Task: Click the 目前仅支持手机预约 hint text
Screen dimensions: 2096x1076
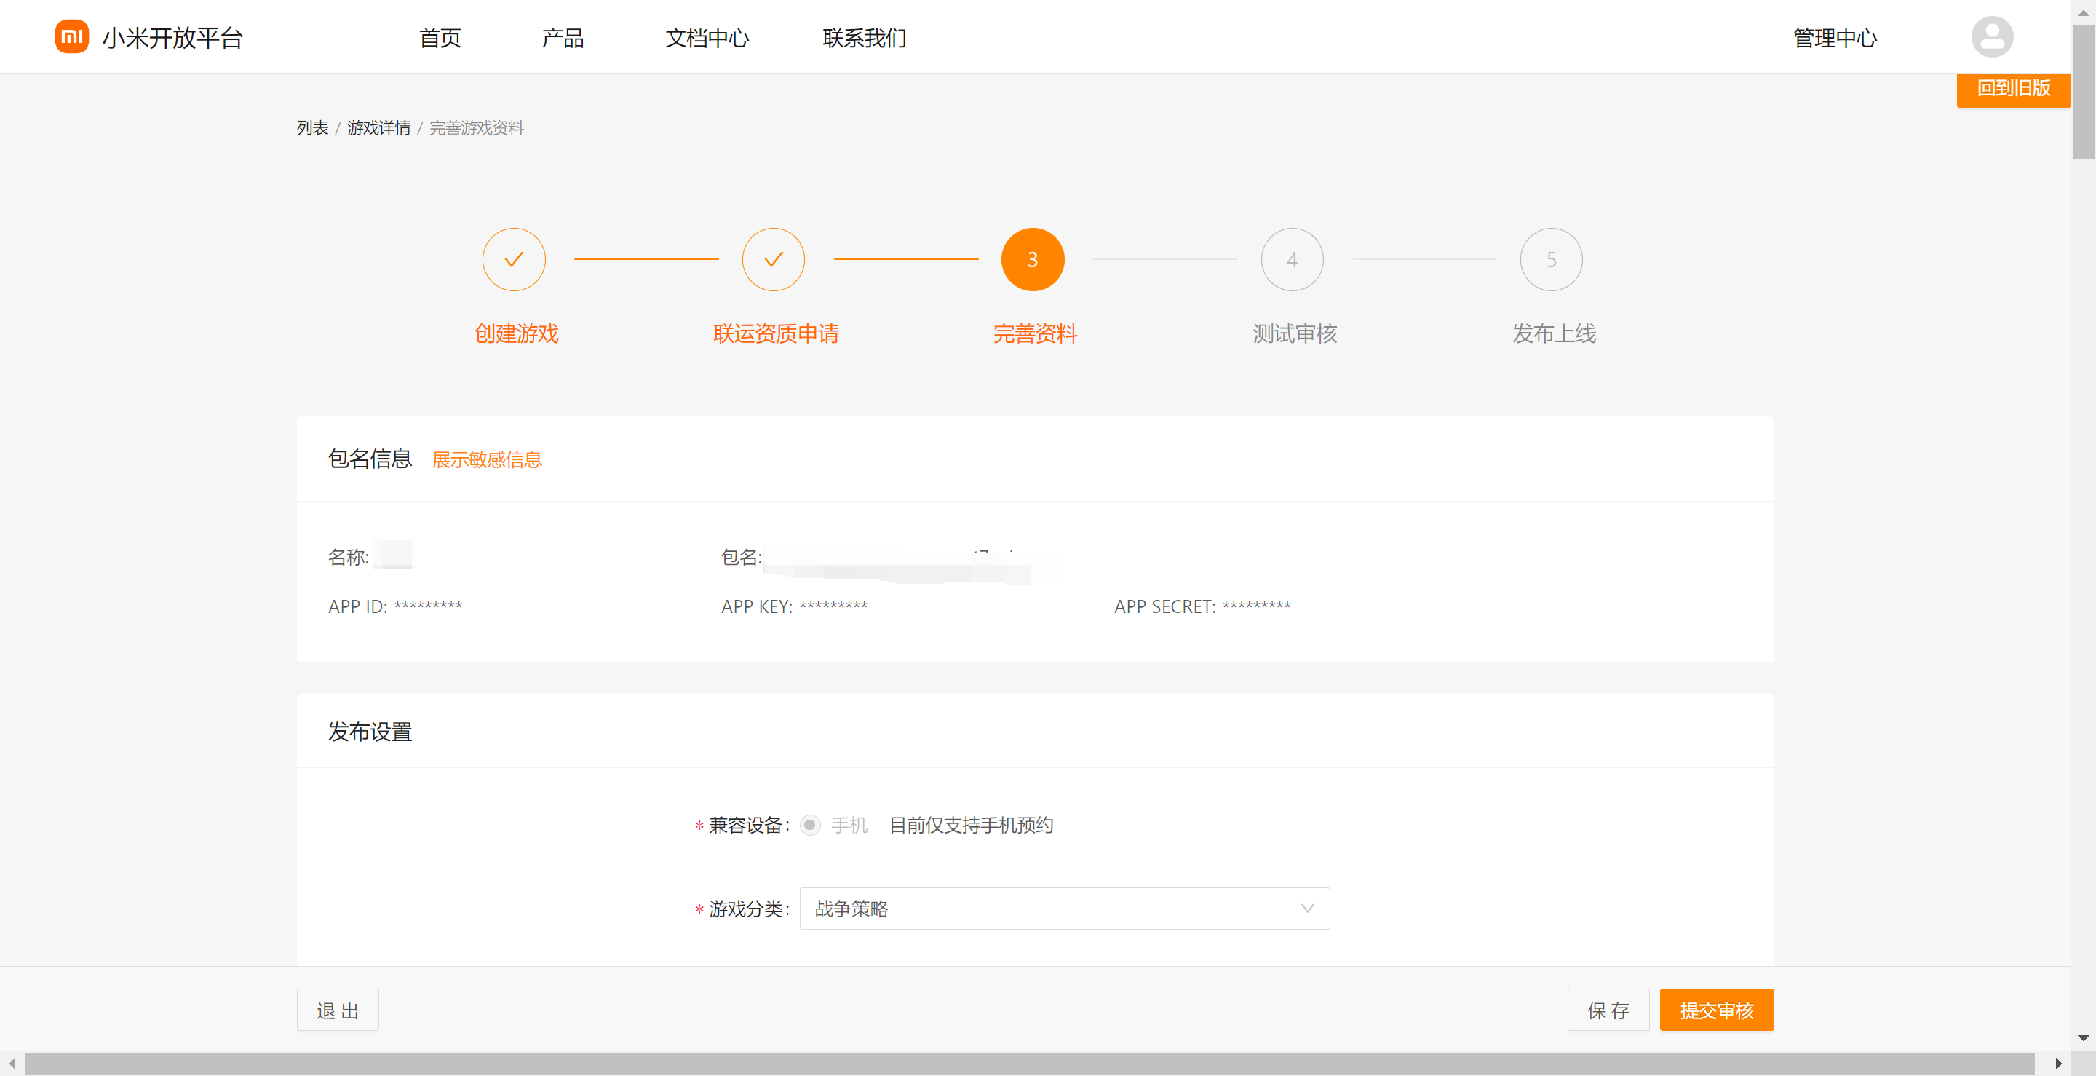Action: [x=971, y=826]
